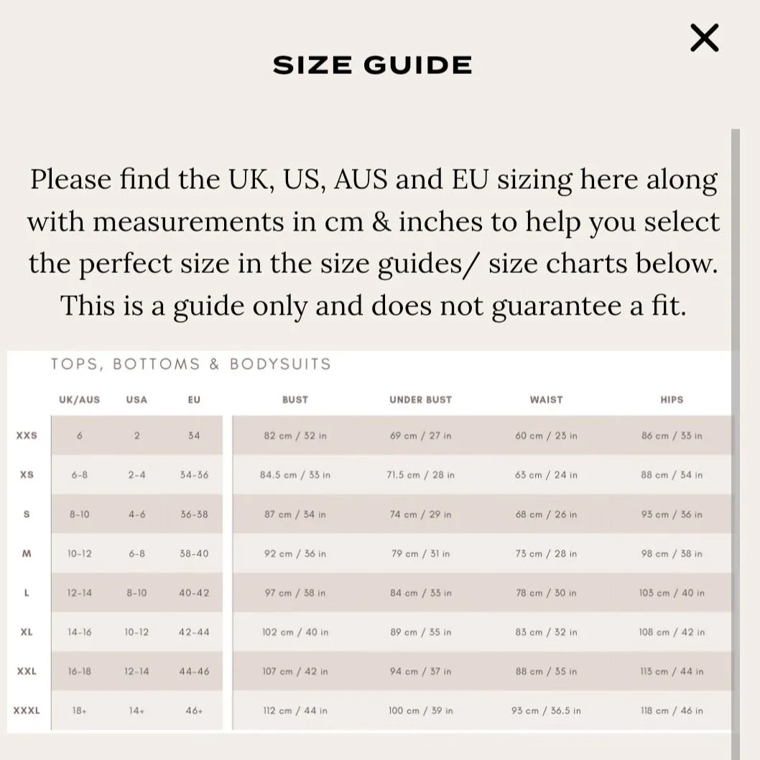This screenshot has width=760, height=760.
Task: Click the USA column header
Action: click(x=136, y=400)
